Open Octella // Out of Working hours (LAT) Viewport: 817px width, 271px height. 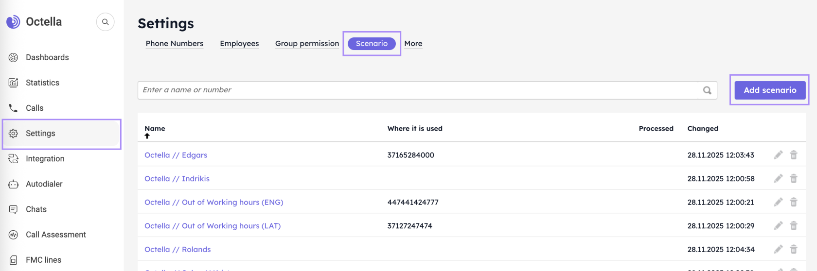pyautogui.click(x=213, y=226)
